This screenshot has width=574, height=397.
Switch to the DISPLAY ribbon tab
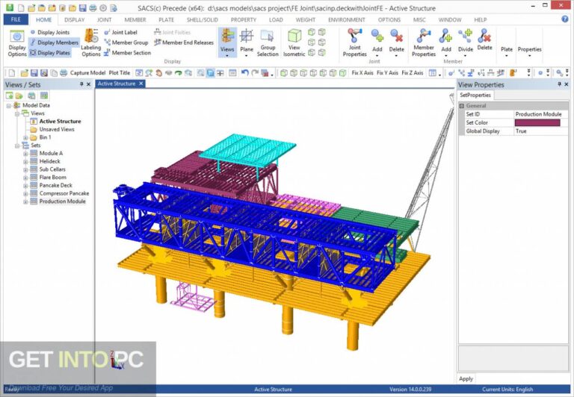coord(74,19)
